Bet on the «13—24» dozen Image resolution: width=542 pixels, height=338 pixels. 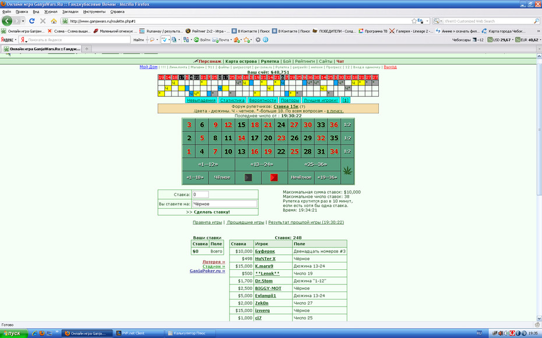(x=262, y=165)
